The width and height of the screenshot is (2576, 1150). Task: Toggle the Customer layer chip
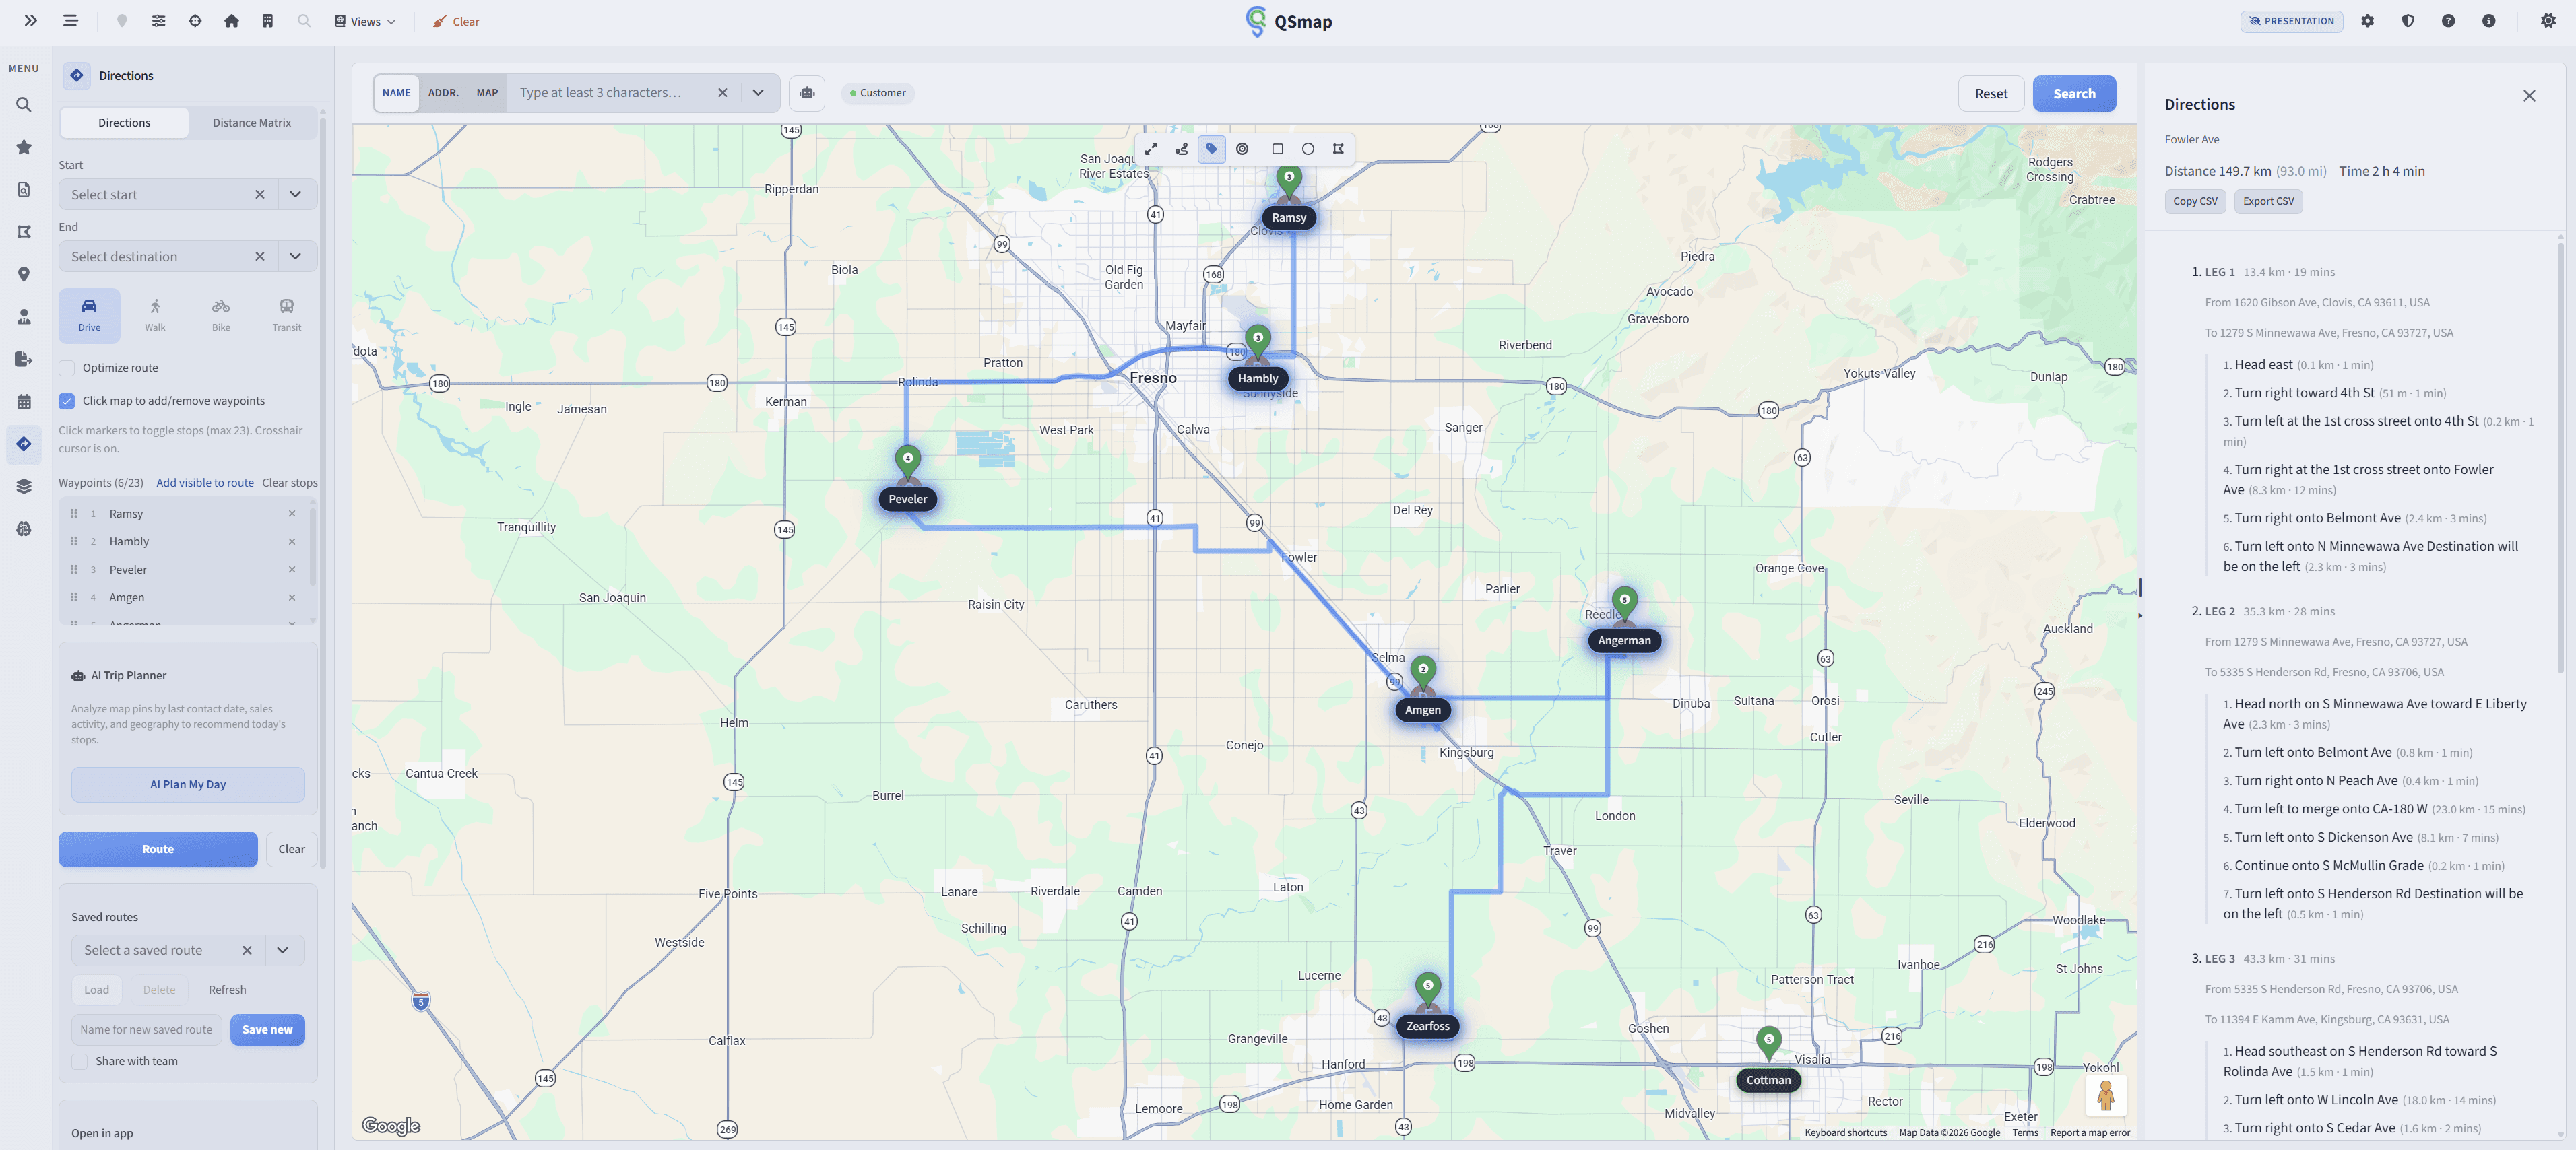tap(877, 93)
